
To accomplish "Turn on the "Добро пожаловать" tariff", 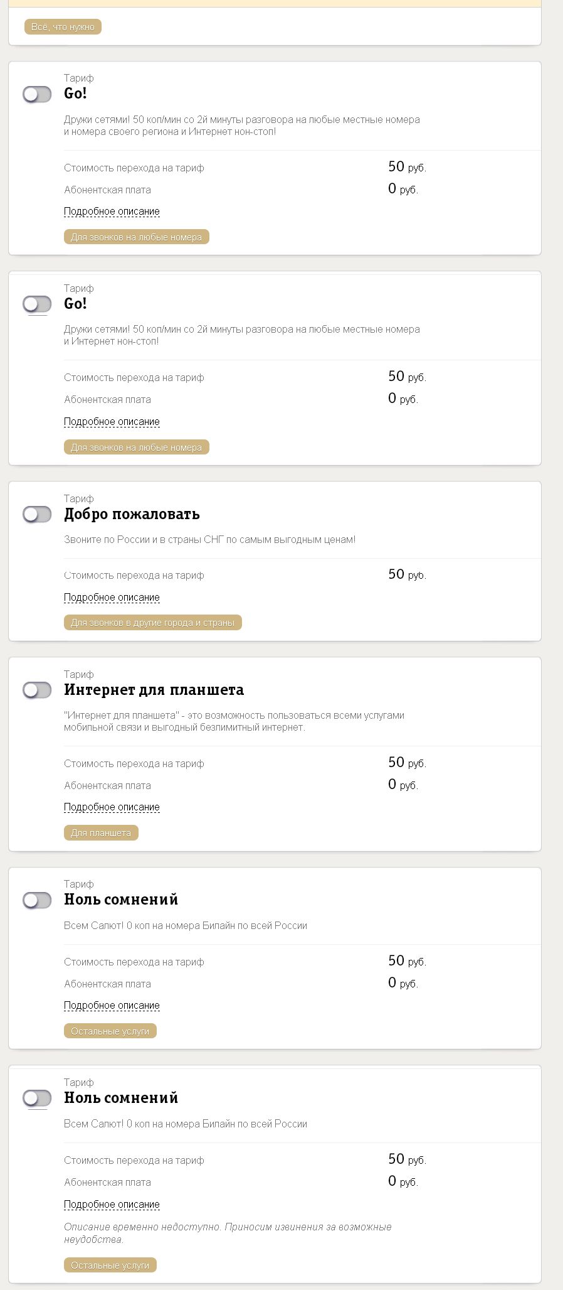I will pyautogui.click(x=37, y=514).
